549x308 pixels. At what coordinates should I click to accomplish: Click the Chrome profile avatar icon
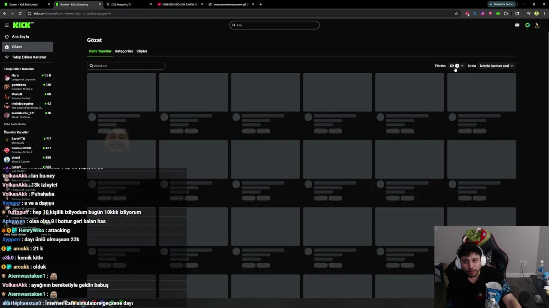tap(537, 13)
